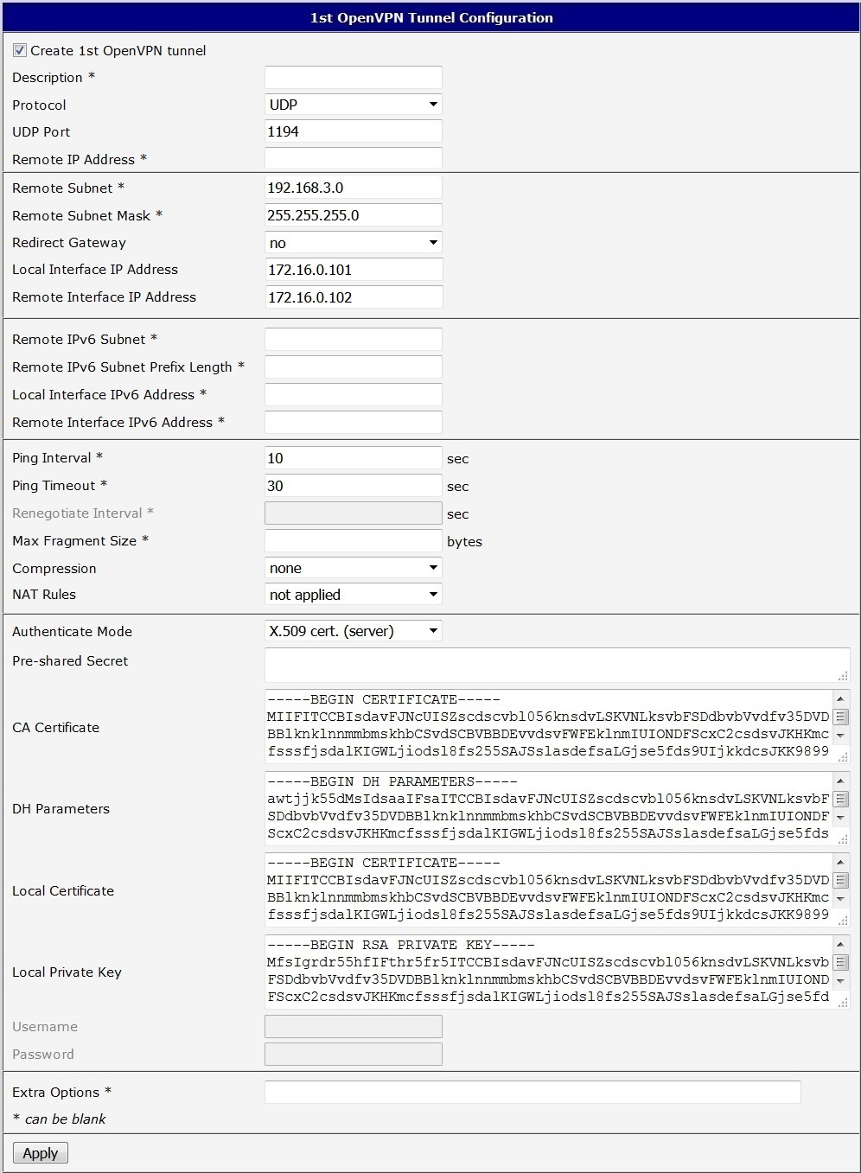861x1173 pixels.
Task: Toggle Create 1st OpenVPN tunnel checkbox
Action: 20,50
